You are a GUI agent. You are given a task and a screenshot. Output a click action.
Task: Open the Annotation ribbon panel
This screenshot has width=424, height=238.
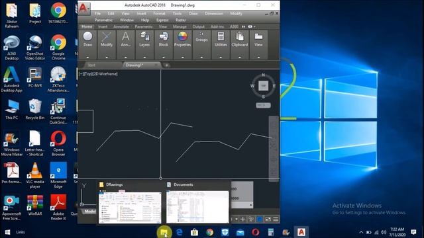point(125,40)
